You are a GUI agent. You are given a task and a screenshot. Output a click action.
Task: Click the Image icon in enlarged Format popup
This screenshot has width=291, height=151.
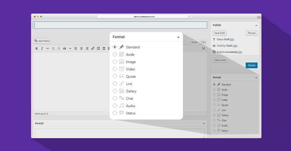[122, 62]
